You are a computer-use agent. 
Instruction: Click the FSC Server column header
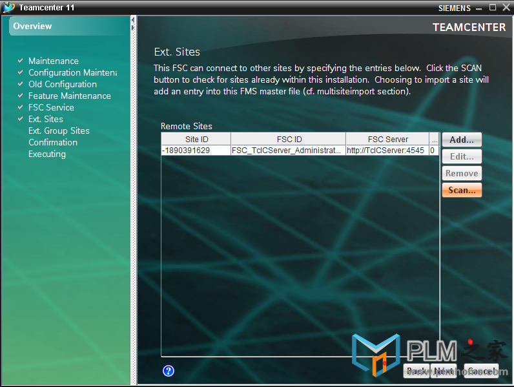[388, 139]
